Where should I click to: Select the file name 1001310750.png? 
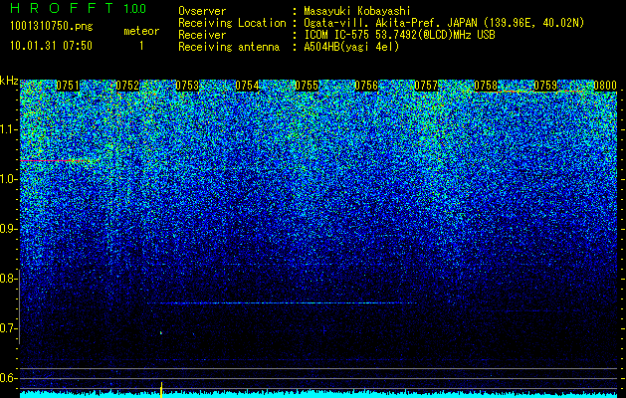coord(52,26)
